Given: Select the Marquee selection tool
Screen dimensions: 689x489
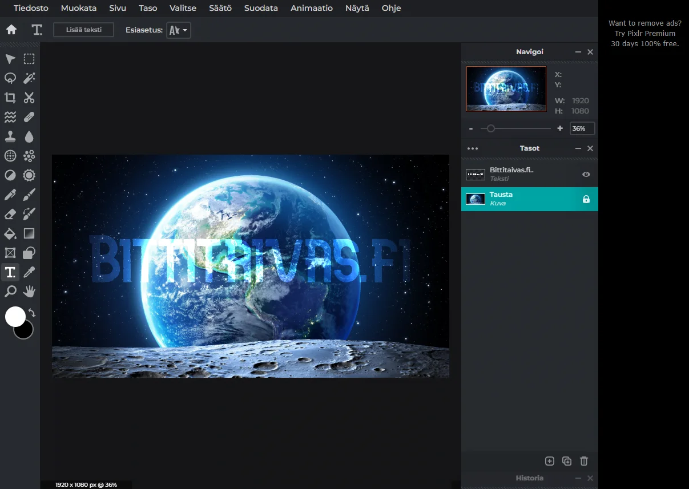Looking at the screenshot, I should 29,59.
